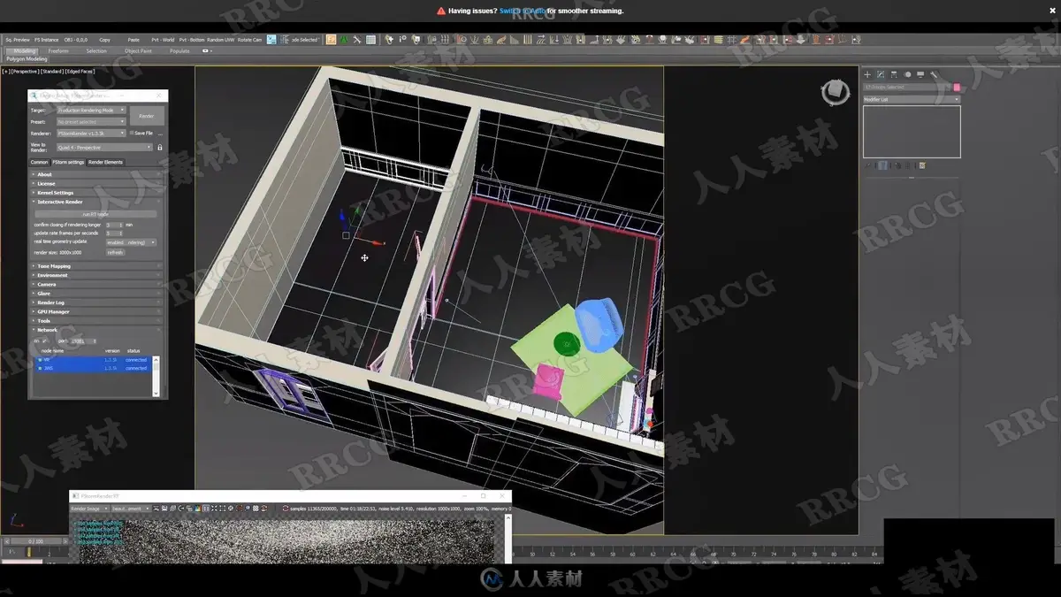Click the grid table icon in toolbar
Image resolution: width=1061 pixels, height=597 pixels.
[371, 40]
